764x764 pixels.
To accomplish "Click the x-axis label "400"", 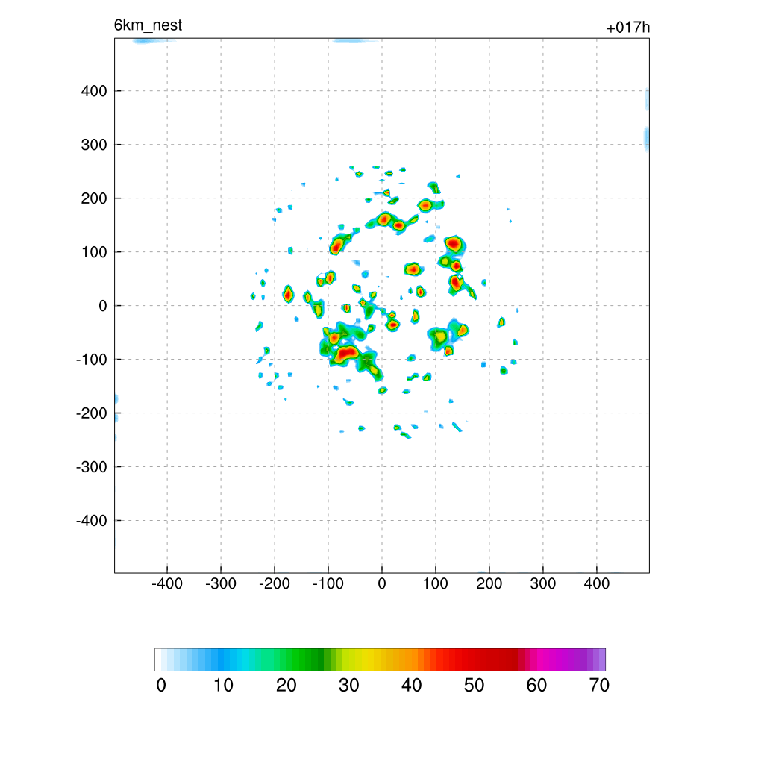I will click(596, 583).
